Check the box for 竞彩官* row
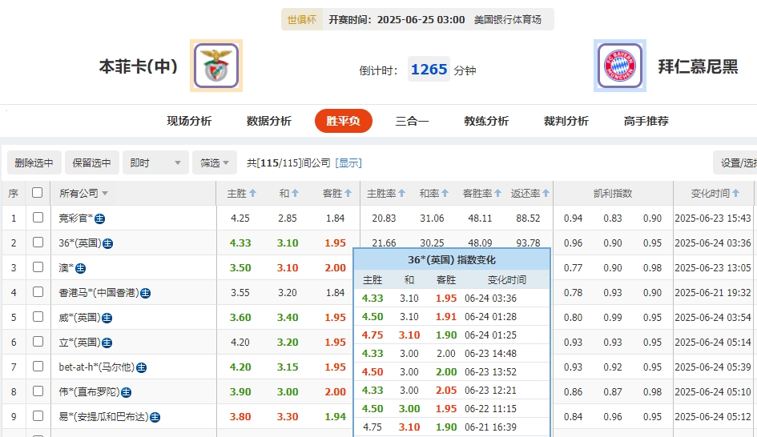 pos(38,218)
